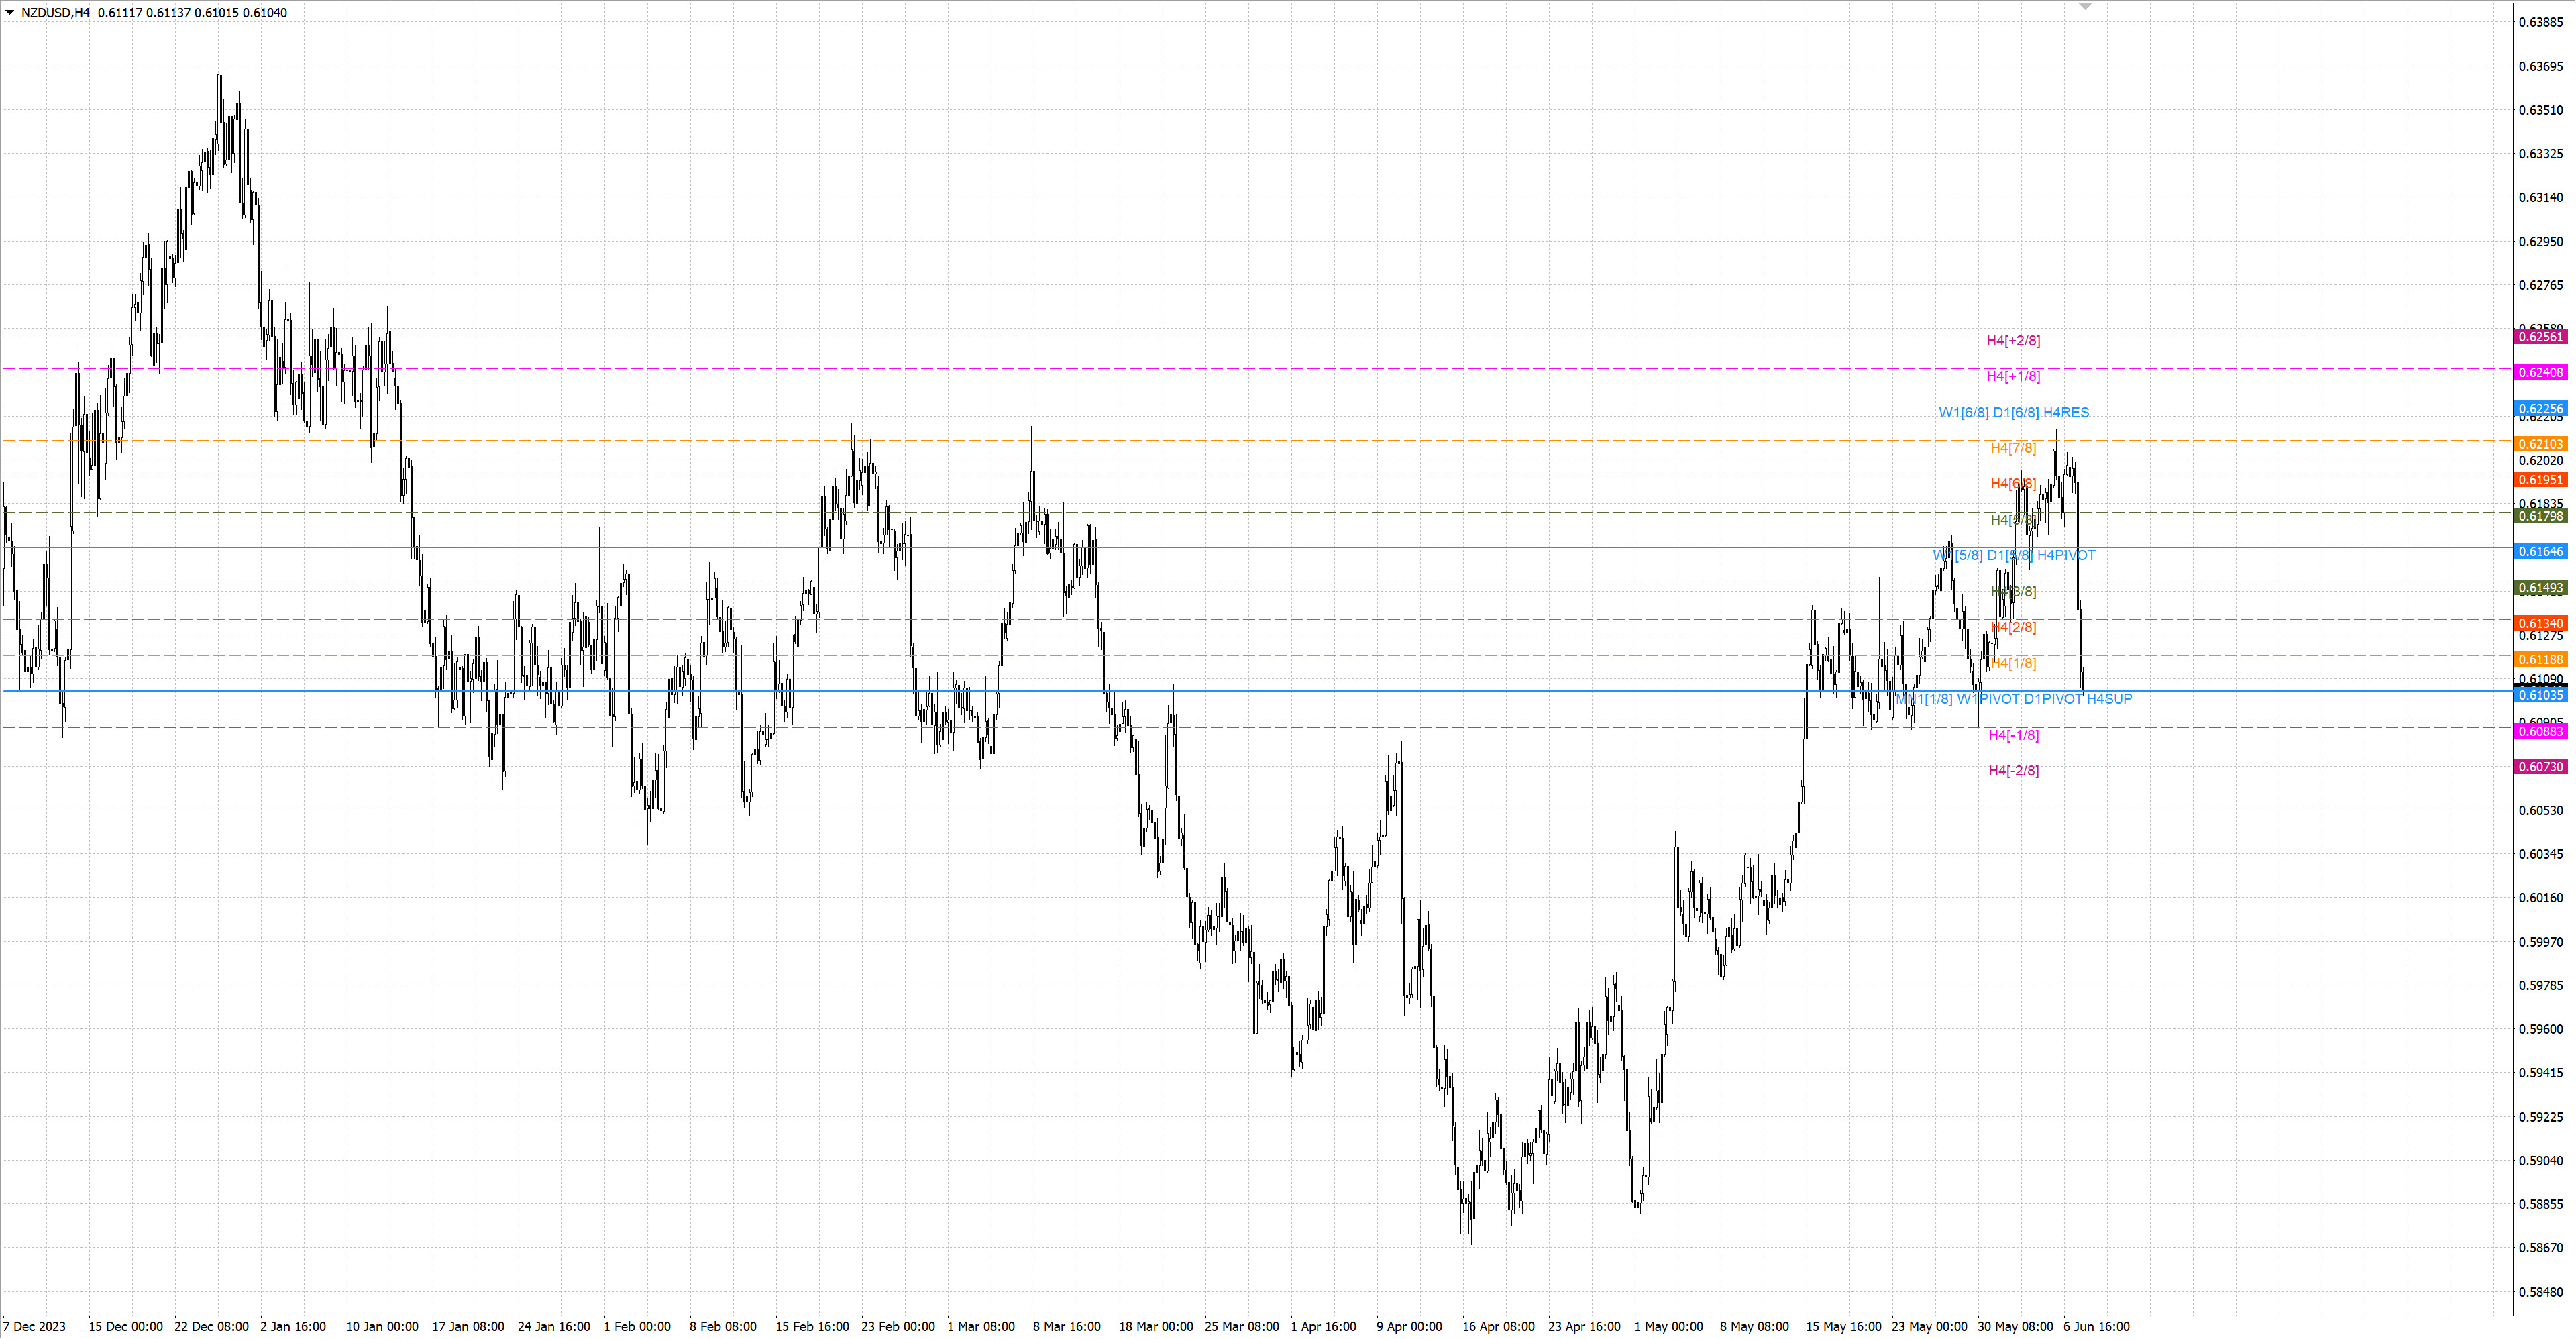This screenshot has width=2576, height=1339.
Task: Select the H4[-1/8] level label
Action: 2013,735
